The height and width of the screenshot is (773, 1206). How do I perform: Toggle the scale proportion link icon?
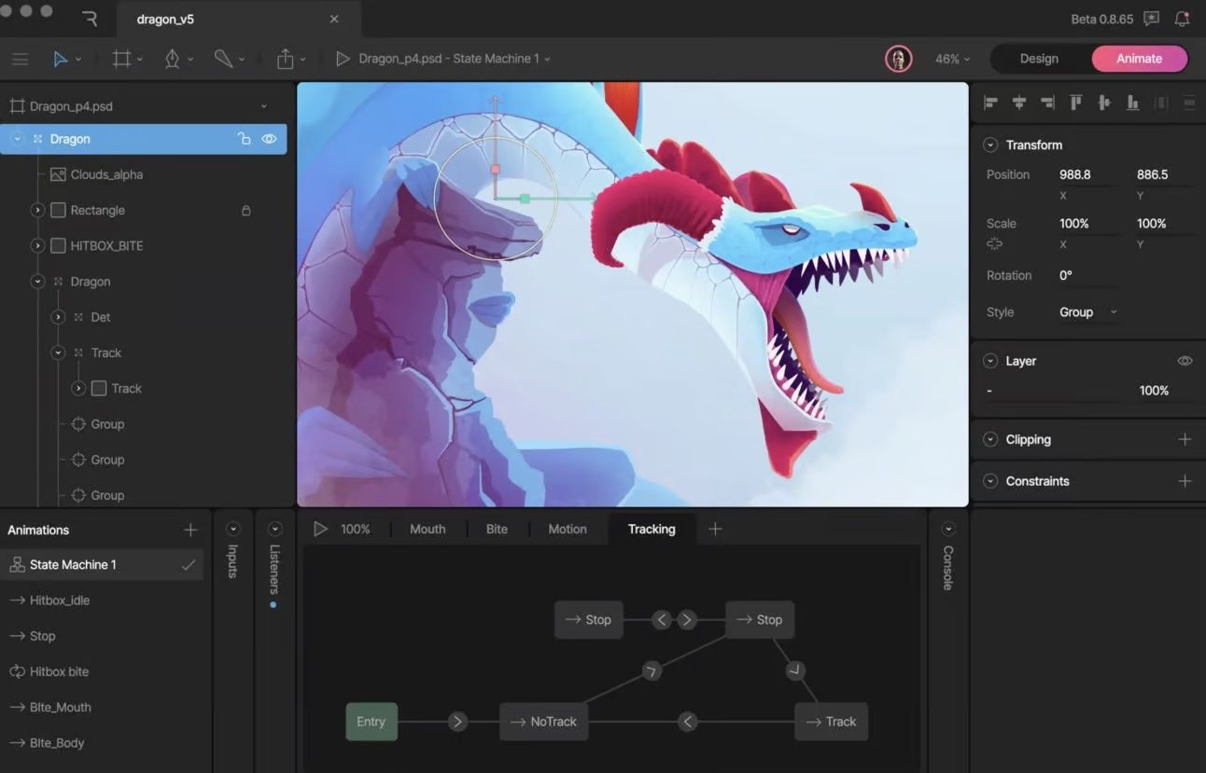(x=994, y=243)
